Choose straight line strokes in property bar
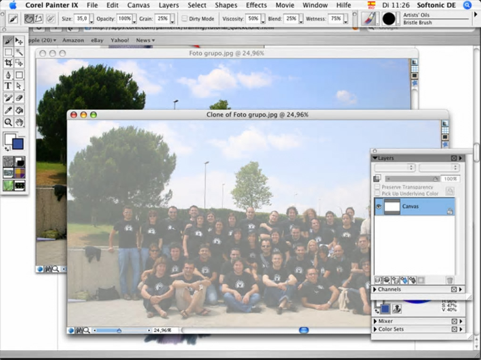481x360 pixels. (x=38, y=19)
